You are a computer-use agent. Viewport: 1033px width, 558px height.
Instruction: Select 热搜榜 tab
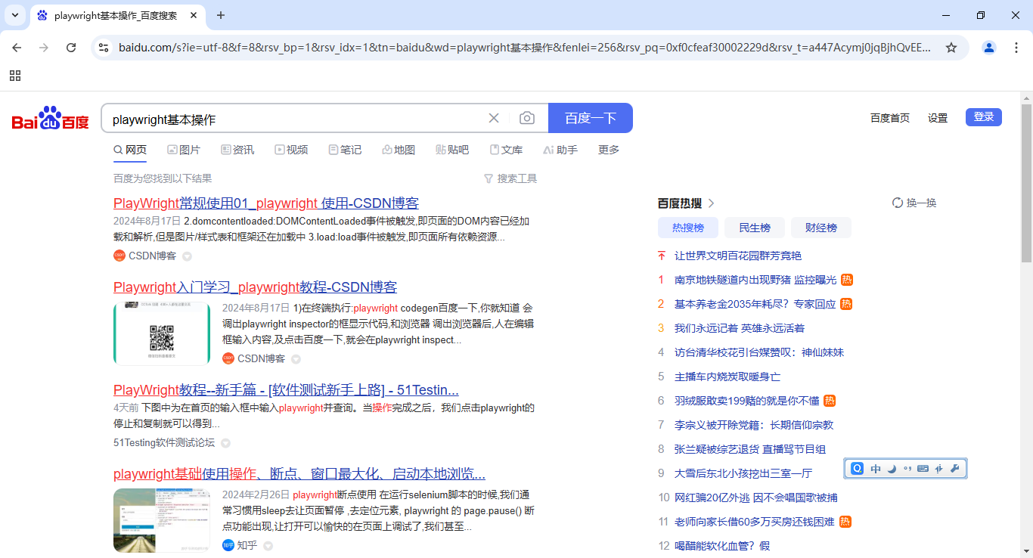[x=688, y=228]
